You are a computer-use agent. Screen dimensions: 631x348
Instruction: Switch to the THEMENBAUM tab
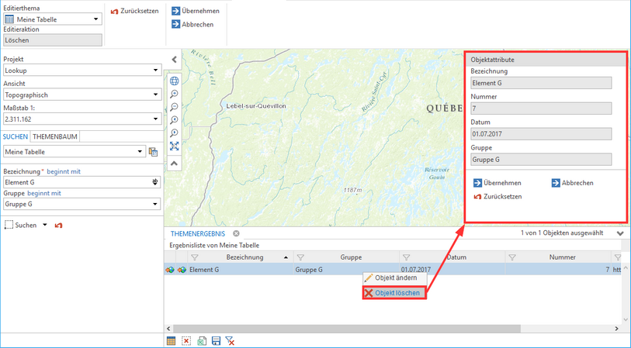coord(54,136)
